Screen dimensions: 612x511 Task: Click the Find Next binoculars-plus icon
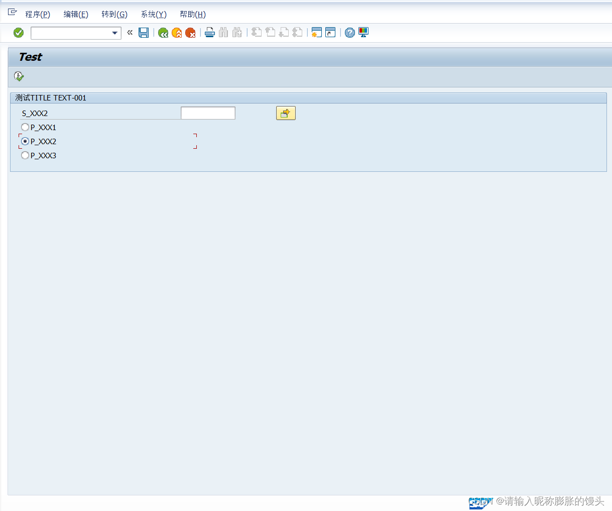click(237, 33)
